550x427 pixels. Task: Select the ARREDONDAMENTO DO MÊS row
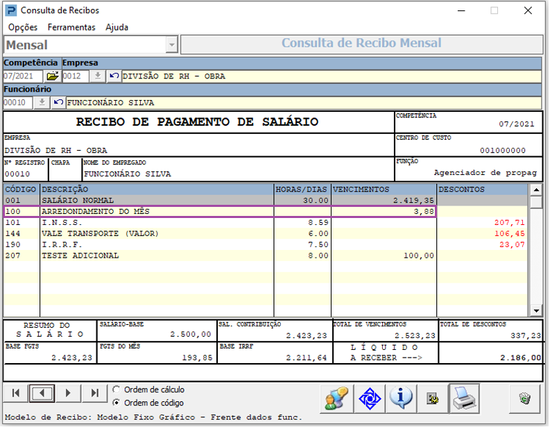pyautogui.click(x=266, y=211)
